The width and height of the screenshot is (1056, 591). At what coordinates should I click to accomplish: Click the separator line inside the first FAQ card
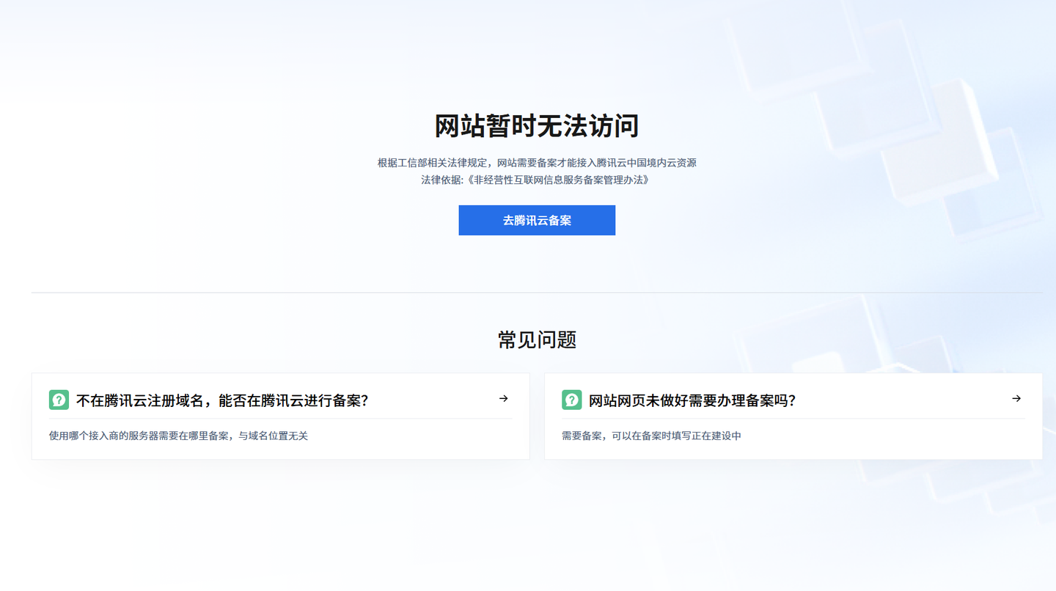point(280,419)
